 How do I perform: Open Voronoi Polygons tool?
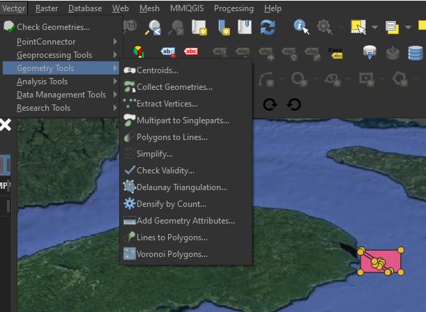pos(186,254)
